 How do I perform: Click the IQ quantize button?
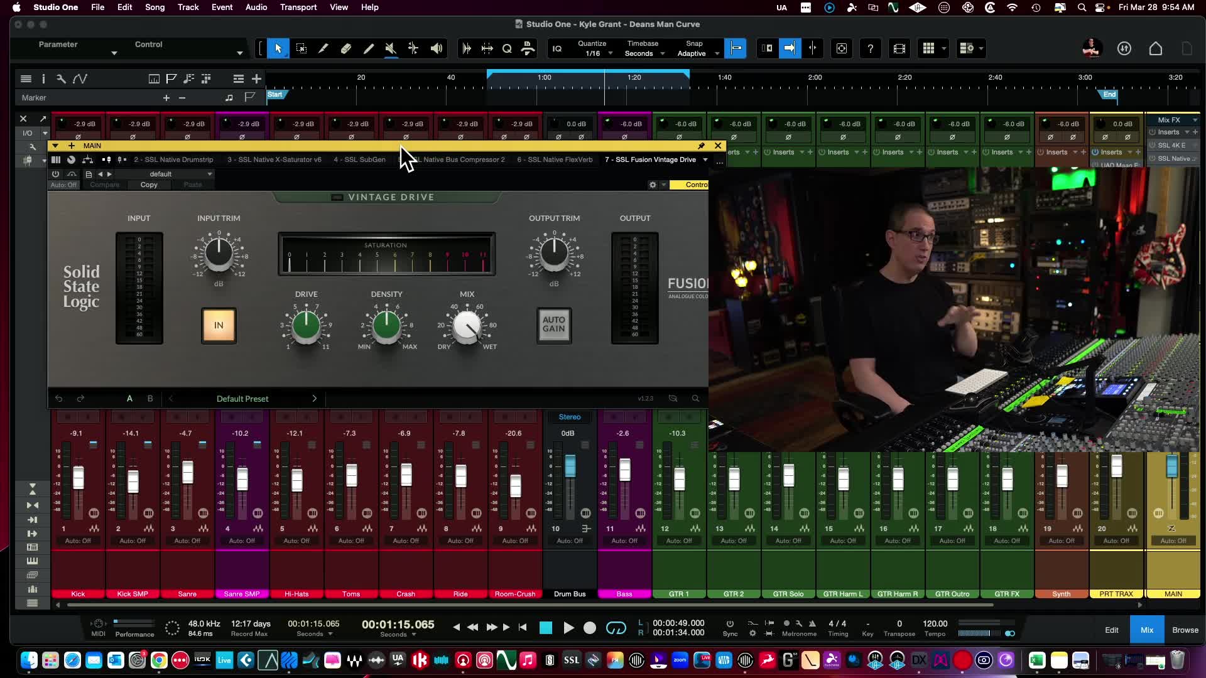click(557, 48)
